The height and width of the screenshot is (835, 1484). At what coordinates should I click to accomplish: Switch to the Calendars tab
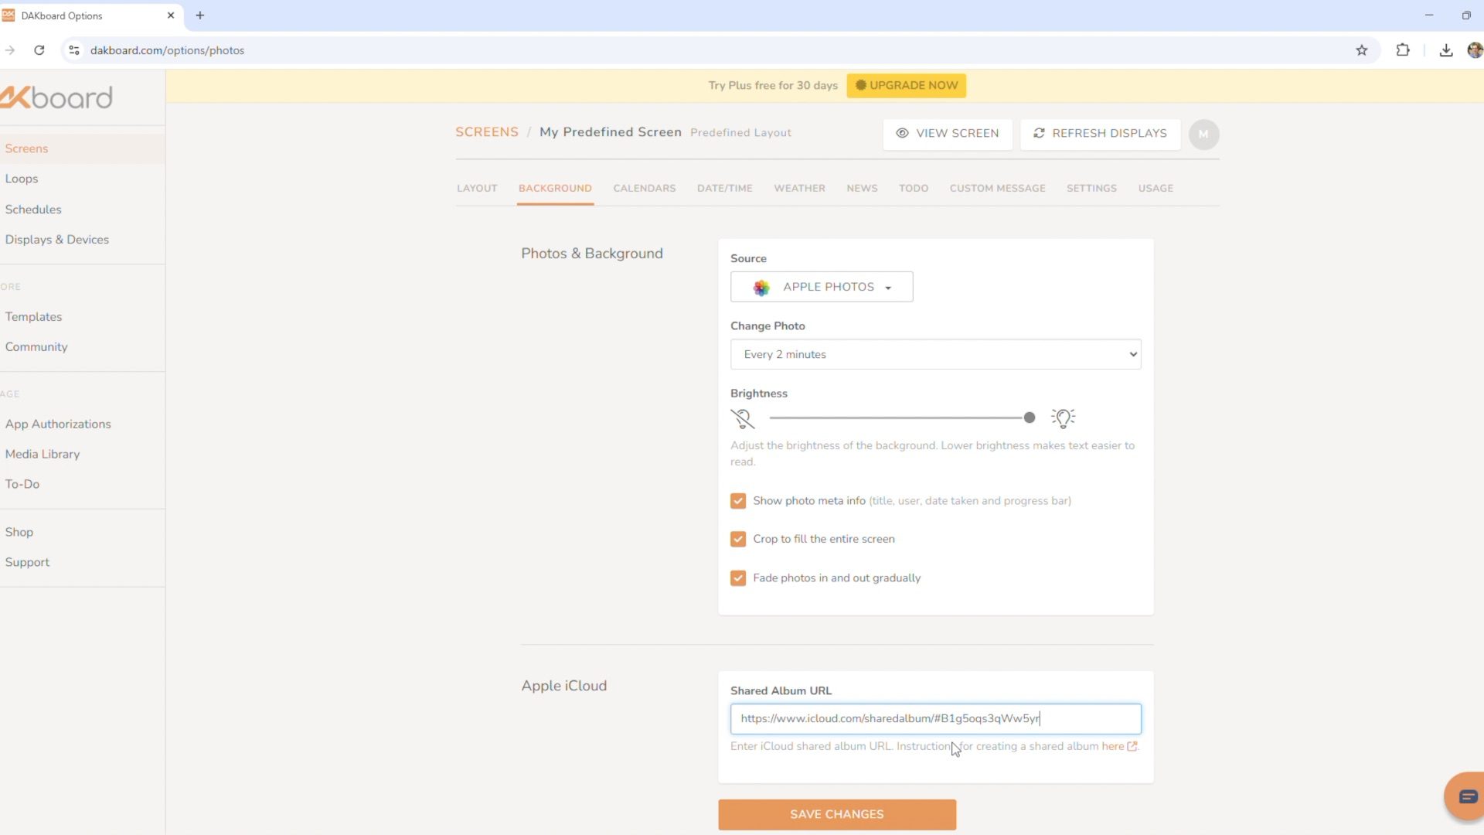click(x=644, y=188)
